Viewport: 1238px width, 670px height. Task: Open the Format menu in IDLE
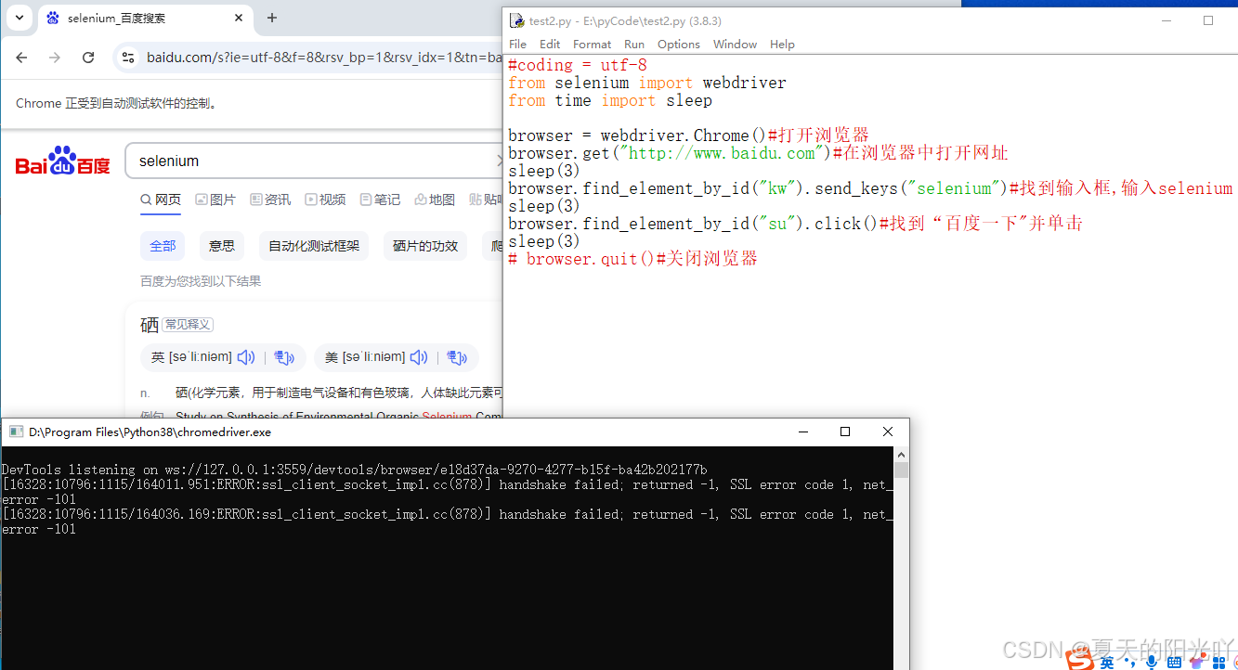tap(592, 44)
